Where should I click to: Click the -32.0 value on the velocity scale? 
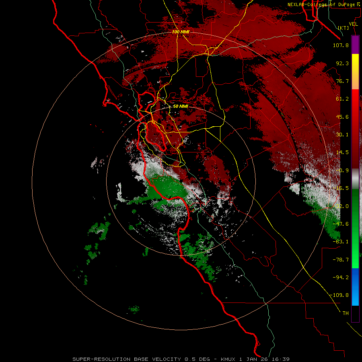(341, 206)
